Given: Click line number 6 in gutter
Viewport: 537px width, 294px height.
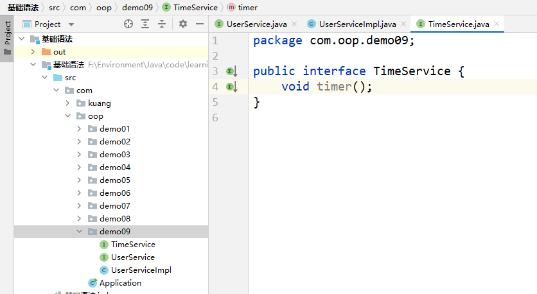Looking at the screenshot, I should click(215, 117).
